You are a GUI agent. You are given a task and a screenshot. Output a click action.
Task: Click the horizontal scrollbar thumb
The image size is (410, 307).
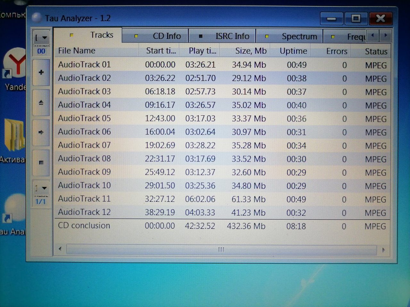pyautogui.click(x=221, y=249)
